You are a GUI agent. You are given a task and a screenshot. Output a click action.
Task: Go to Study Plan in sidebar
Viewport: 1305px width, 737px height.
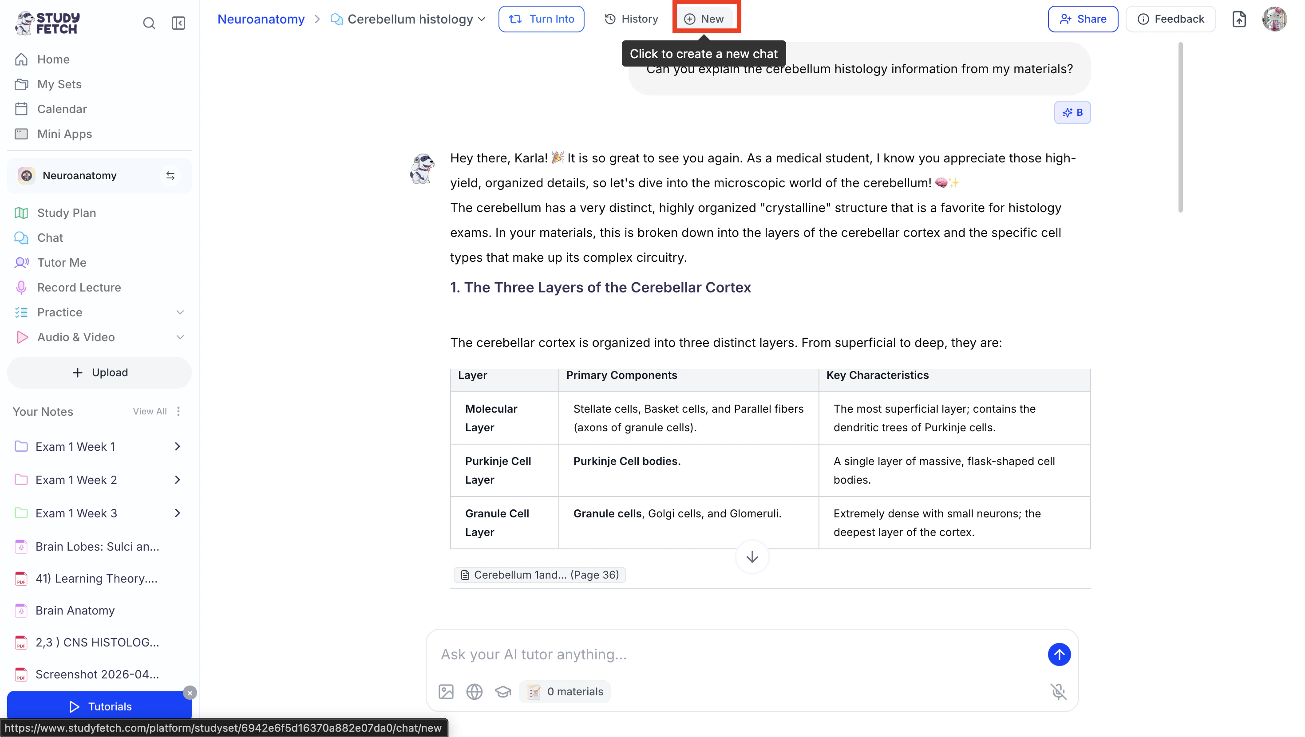(67, 213)
